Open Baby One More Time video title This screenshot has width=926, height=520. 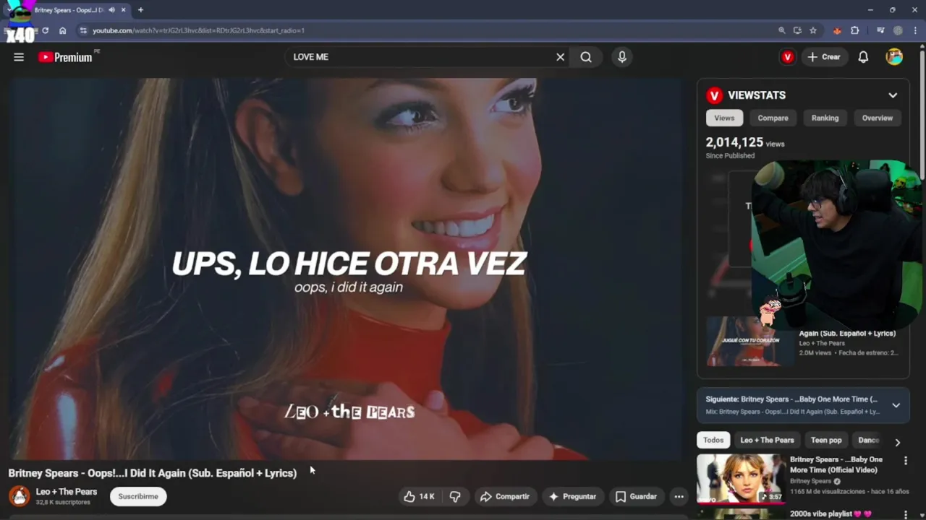836,464
